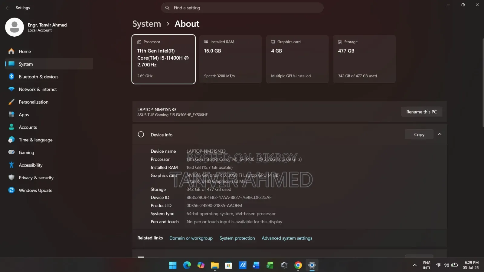Click the Settings gear taskbar icon
Screen dimensions: 484x272
coord(312,265)
